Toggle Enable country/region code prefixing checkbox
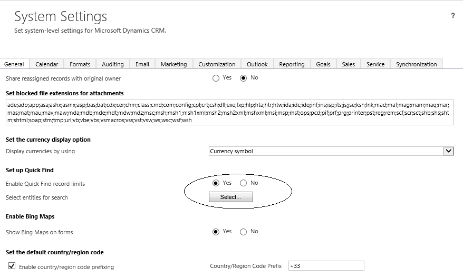463x278 pixels. tap(12, 266)
